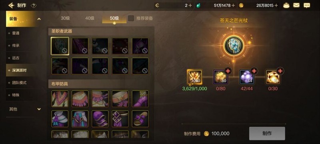Screen dimensions: 320x144
Task: Select 传承 in the sidebar
Action: [16, 45]
